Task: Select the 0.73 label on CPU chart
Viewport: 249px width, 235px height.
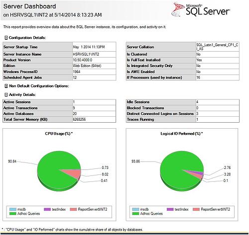Action: pos(105,167)
